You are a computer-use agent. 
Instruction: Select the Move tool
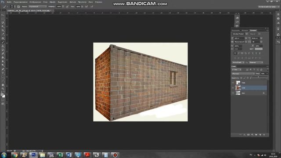(x=3, y=15)
